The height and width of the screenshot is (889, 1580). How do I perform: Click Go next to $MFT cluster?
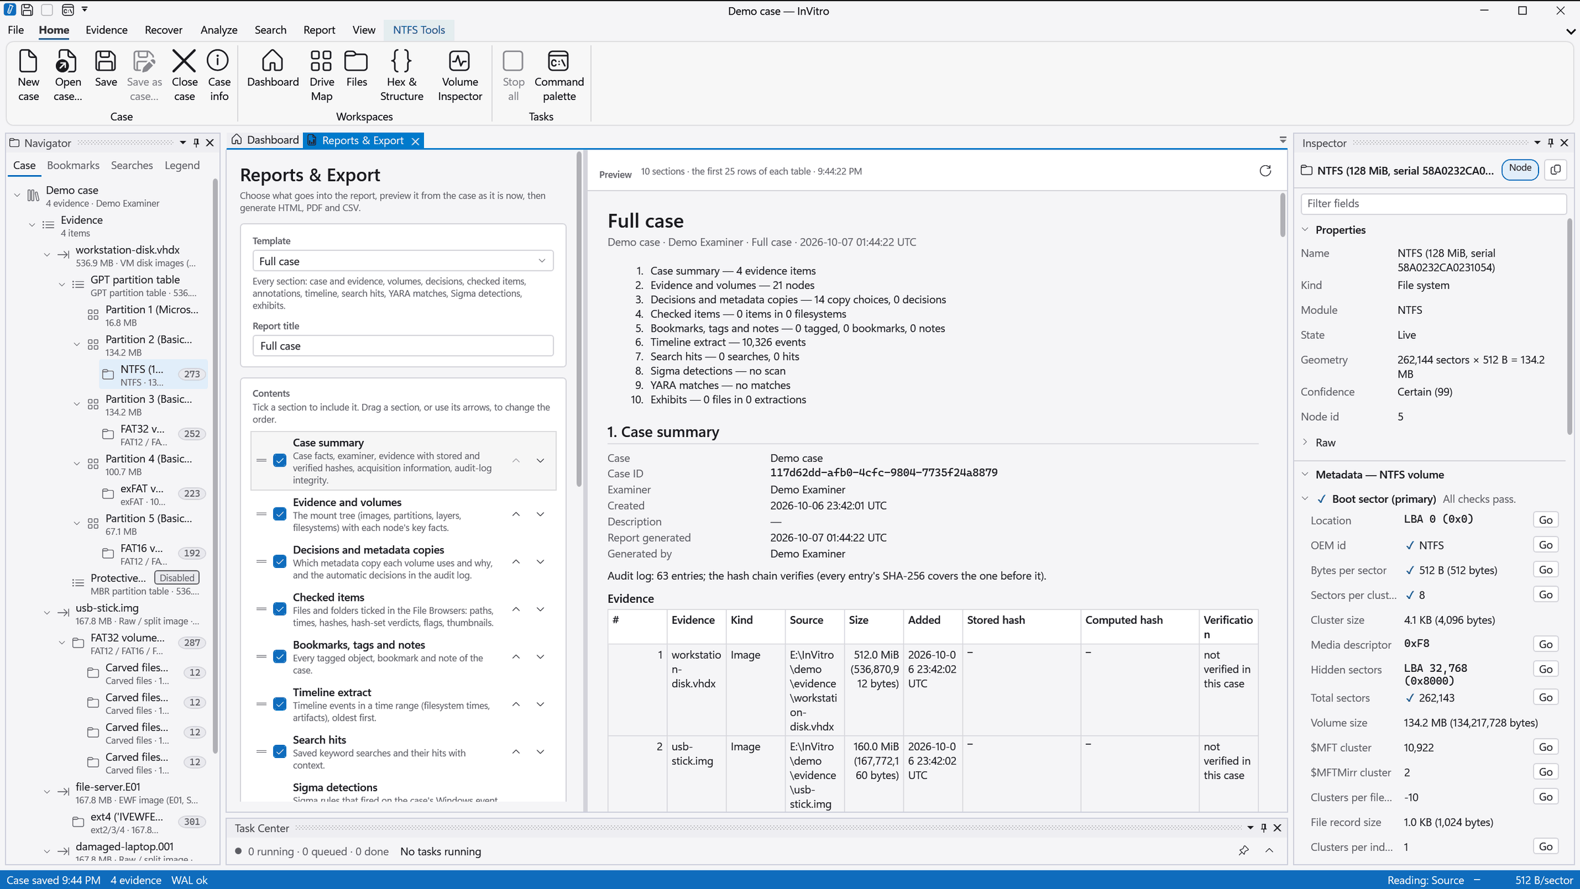click(1546, 747)
